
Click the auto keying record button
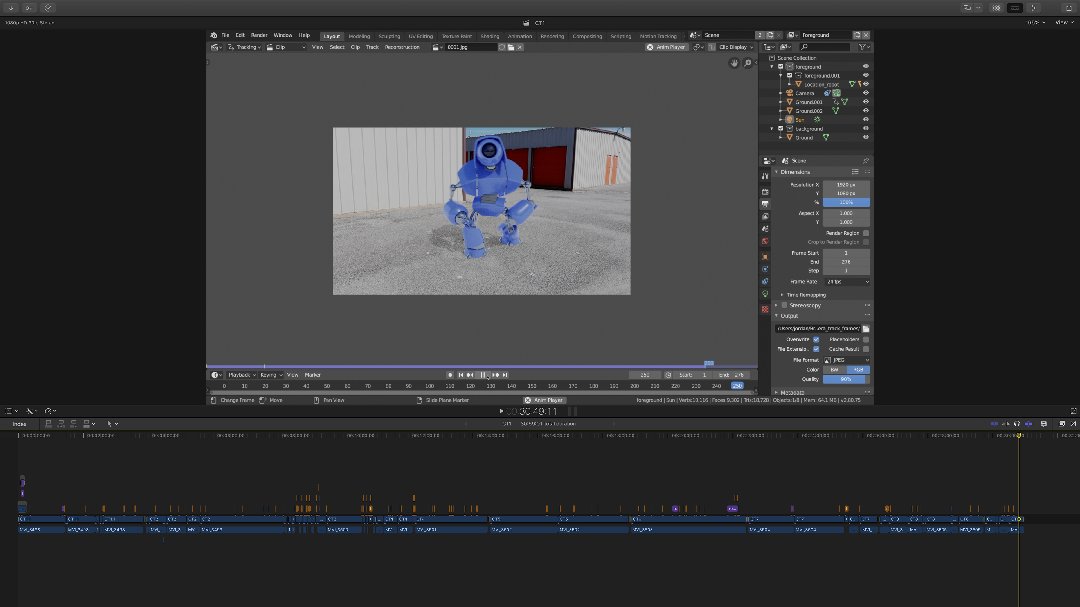(450, 375)
